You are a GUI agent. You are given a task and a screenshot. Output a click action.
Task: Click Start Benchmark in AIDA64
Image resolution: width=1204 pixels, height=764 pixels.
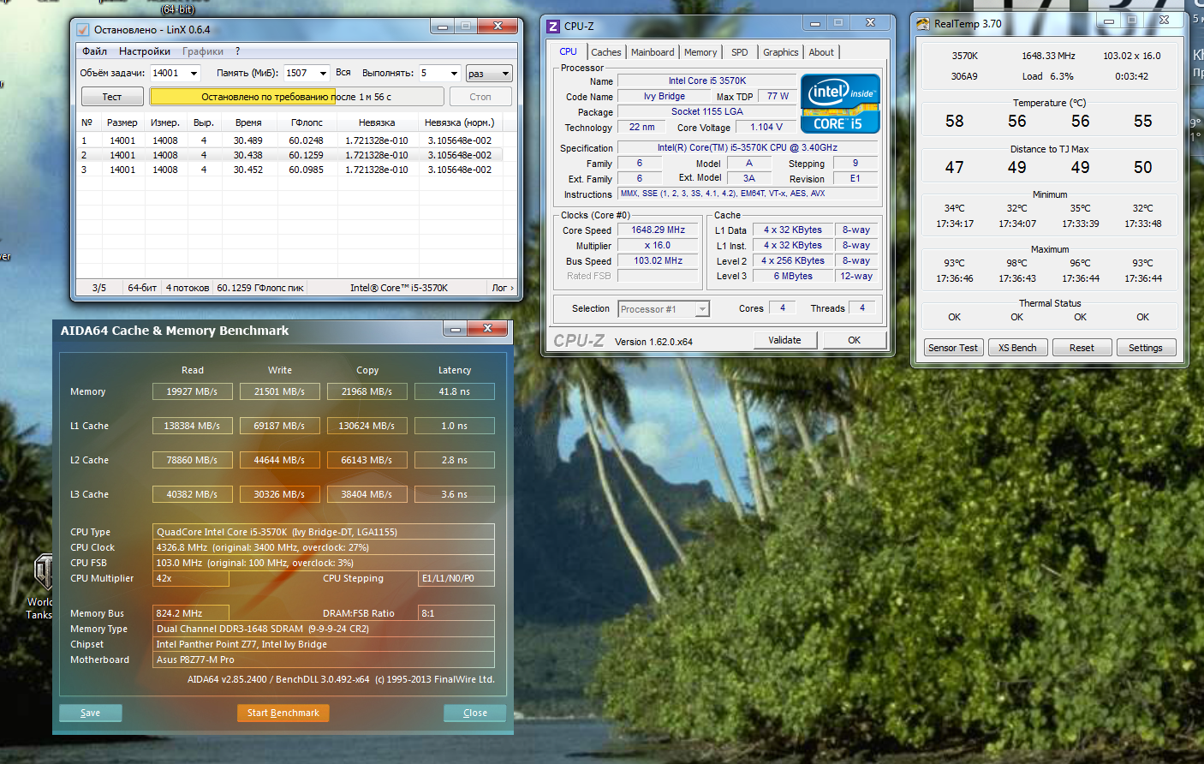(x=283, y=713)
